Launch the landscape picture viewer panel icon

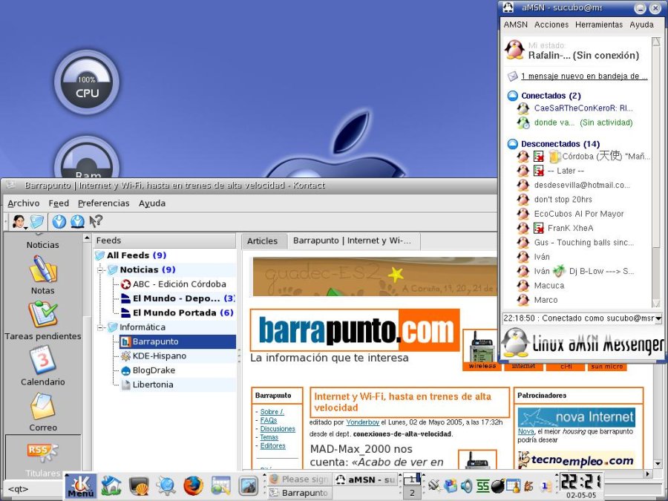(249, 486)
